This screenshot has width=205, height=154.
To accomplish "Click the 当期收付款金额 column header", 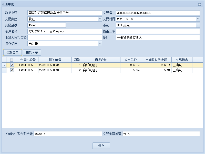I will pos(156,60).
